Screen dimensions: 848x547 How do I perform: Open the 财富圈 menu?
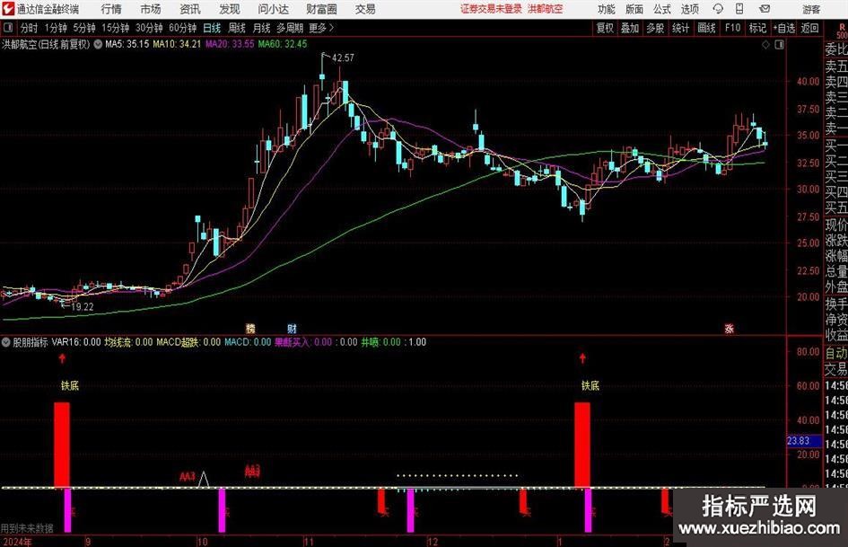pyautogui.click(x=321, y=9)
